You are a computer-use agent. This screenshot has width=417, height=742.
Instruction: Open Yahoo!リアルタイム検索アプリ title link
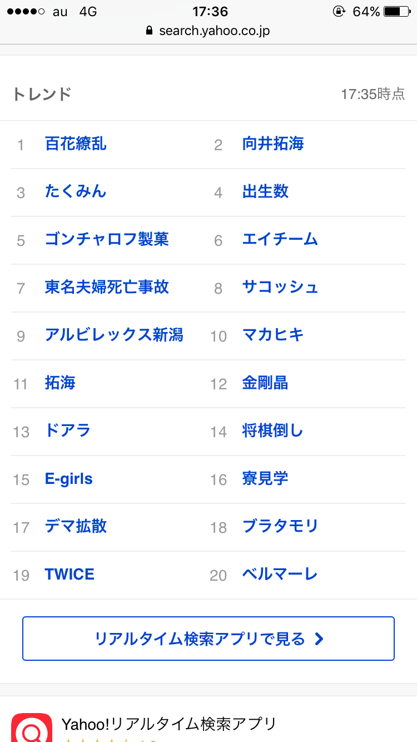coord(168,724)
